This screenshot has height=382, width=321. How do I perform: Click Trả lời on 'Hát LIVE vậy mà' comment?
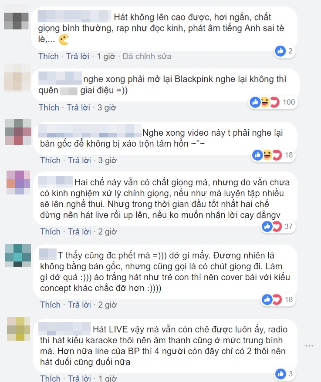tap(79, 379)
